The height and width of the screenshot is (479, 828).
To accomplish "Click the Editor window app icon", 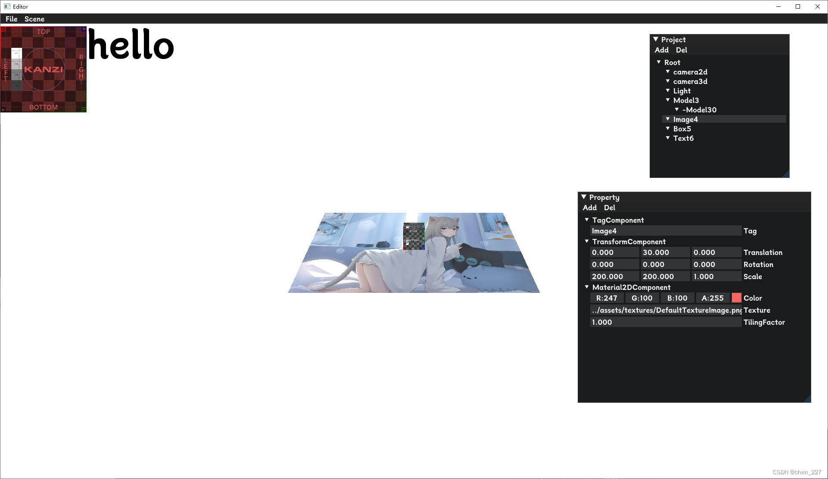I will pos(7,6).
